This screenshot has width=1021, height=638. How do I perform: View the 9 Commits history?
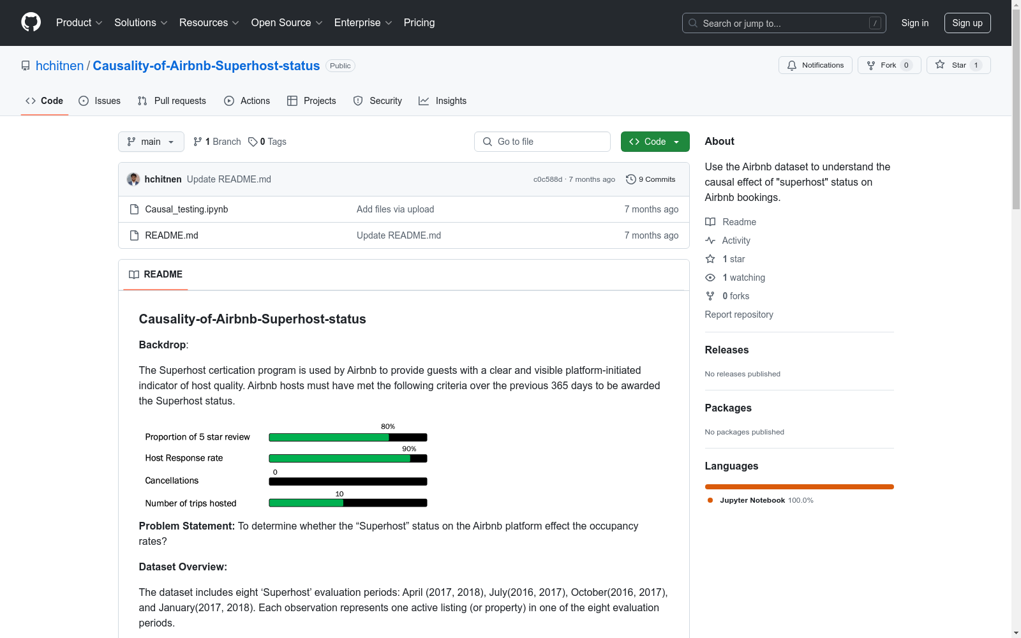[x=651, y=179]
